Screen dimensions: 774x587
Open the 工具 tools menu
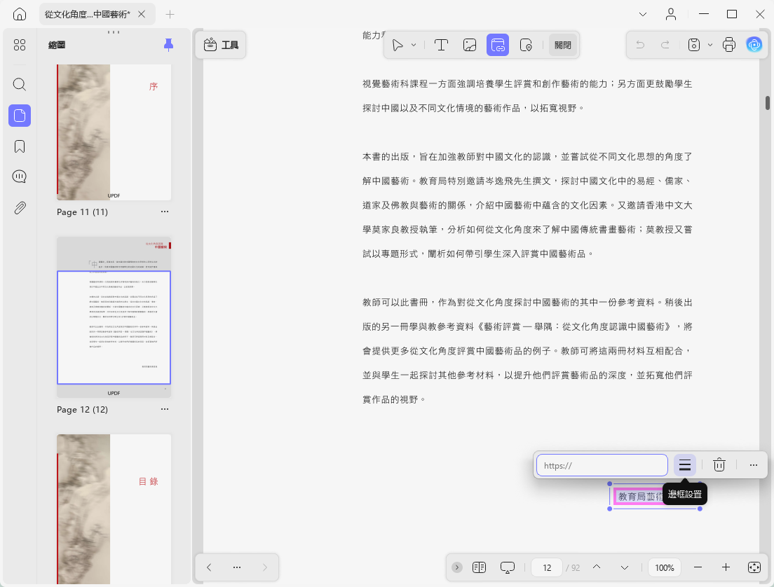[221, 45]
